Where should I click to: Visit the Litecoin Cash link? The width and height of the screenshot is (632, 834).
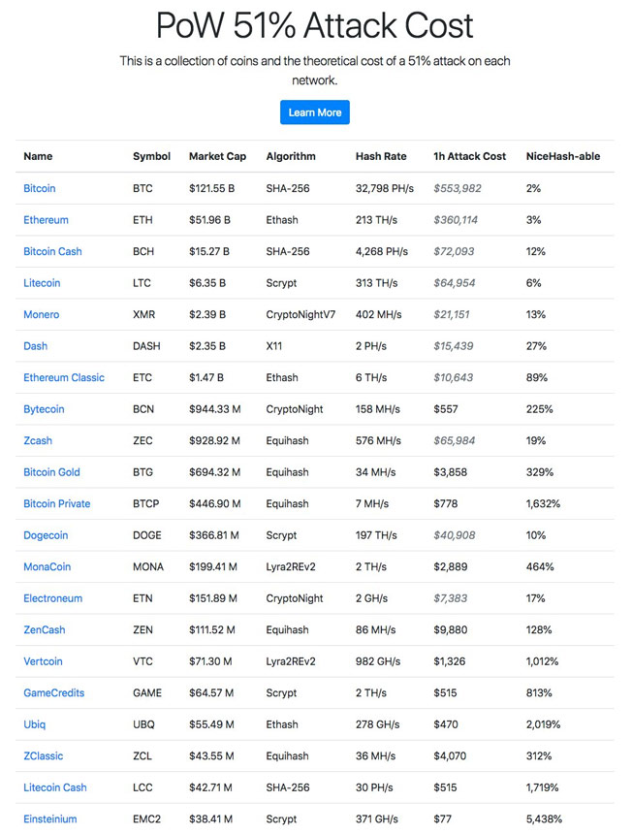point(55,787)
